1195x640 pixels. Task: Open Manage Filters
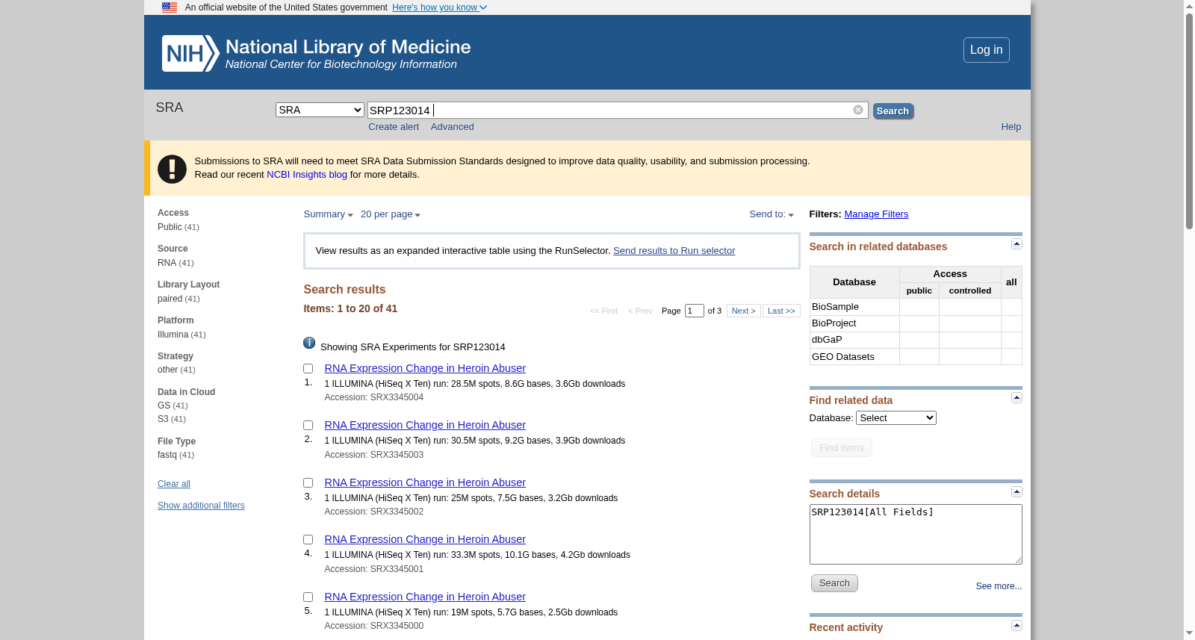pyautogui.click(x=876, y=214)
